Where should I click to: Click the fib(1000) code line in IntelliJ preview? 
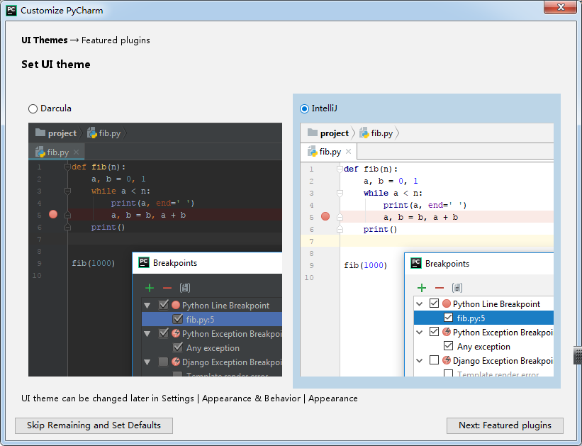point(366,265)
